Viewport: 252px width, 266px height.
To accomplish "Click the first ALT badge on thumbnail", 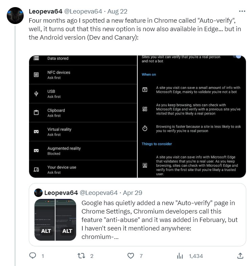I will [x=46, y=231].
